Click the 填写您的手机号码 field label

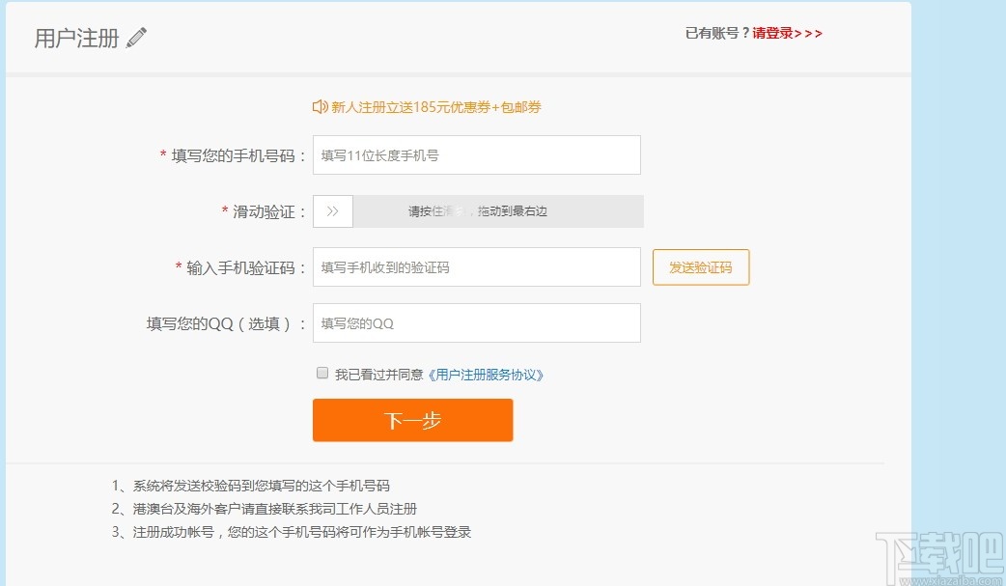tap(238, 155)
